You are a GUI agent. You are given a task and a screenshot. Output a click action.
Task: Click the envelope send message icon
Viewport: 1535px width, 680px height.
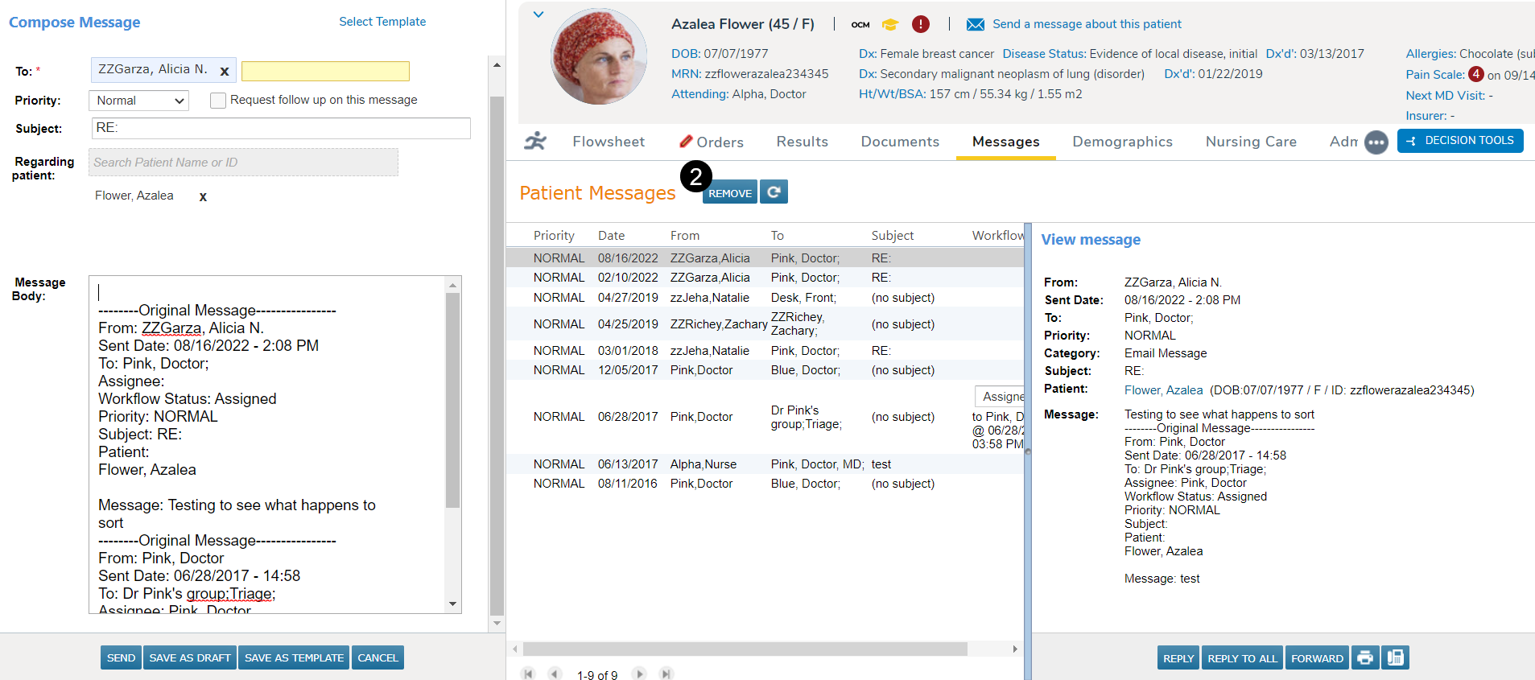tap(975, 25)
